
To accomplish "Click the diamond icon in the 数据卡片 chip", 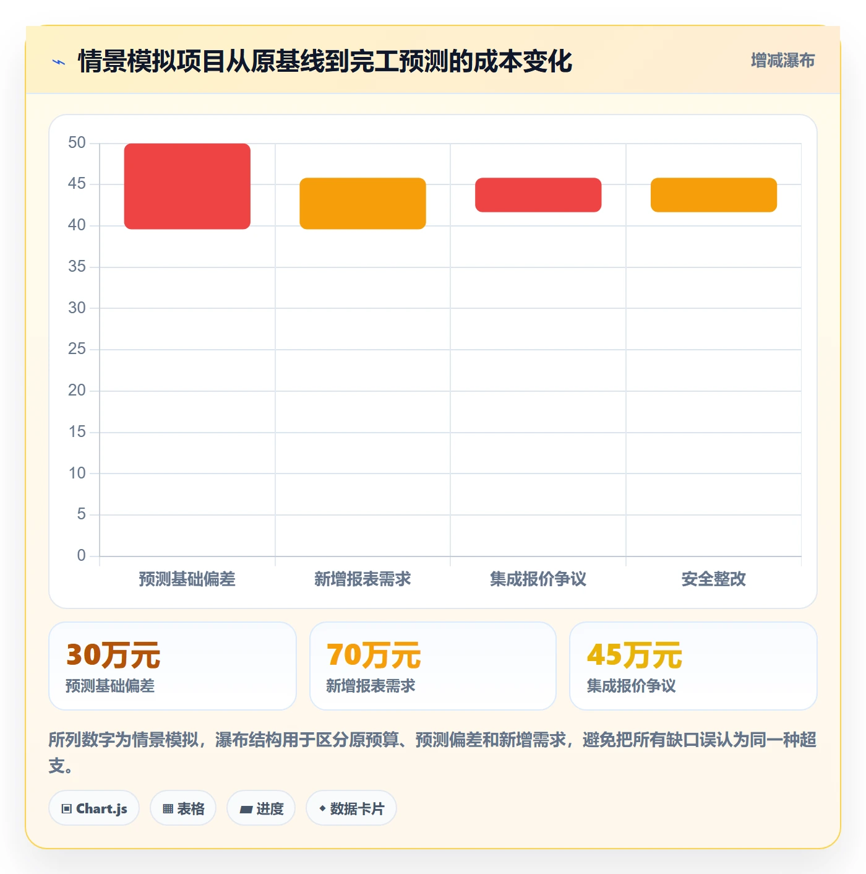I will (322, 808).
